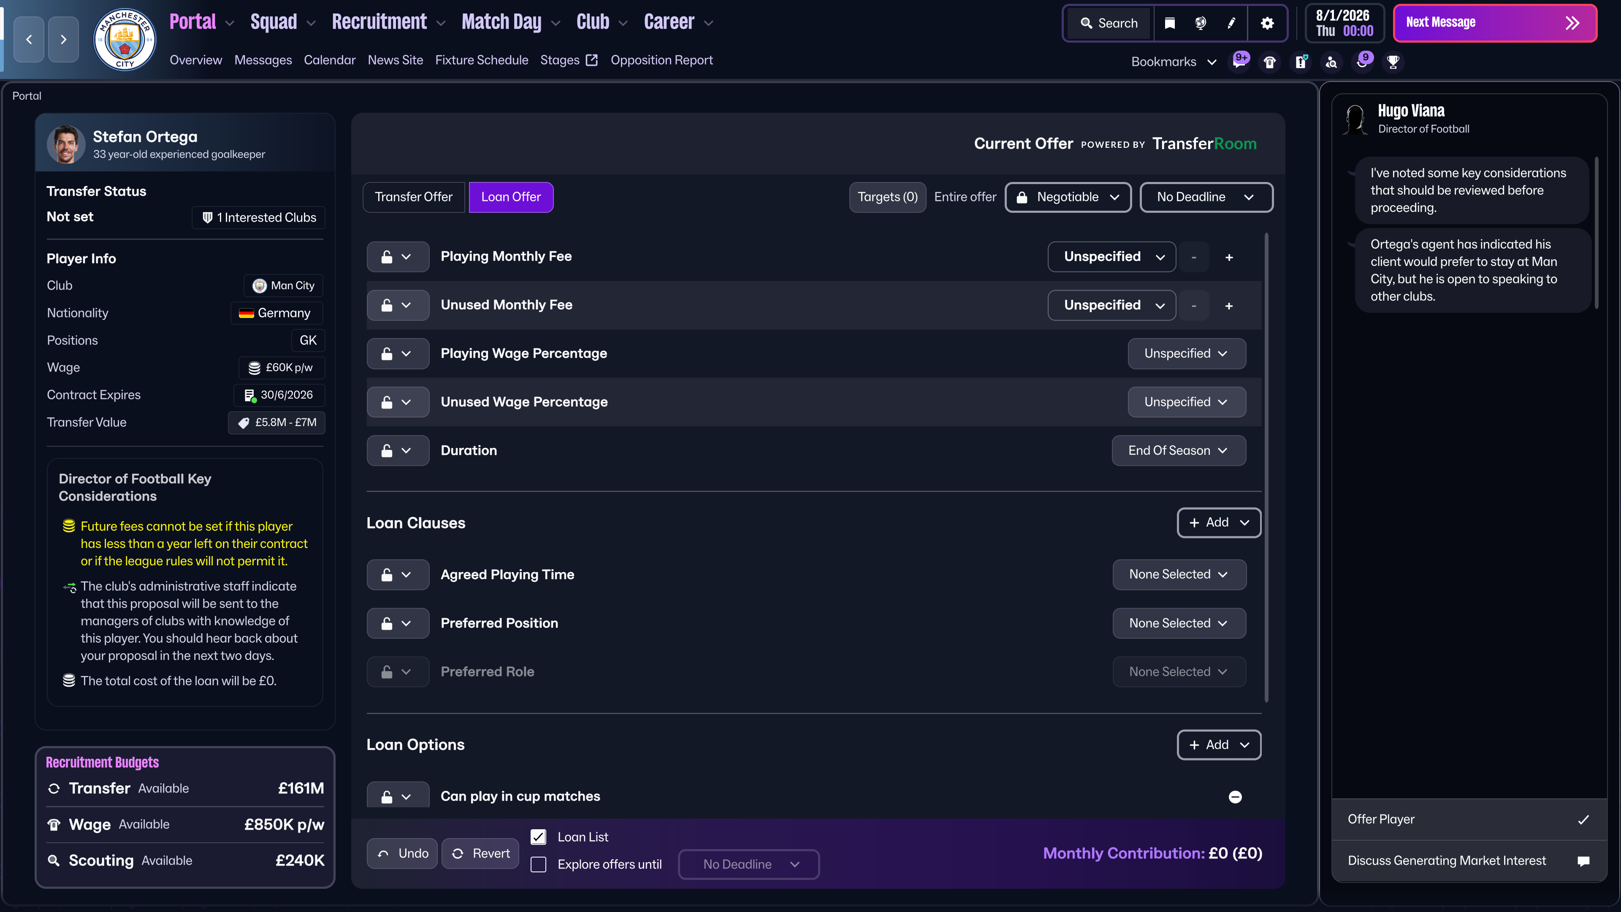Navigate back with left arrow button

pyautogui.click(x=29, y=39)
